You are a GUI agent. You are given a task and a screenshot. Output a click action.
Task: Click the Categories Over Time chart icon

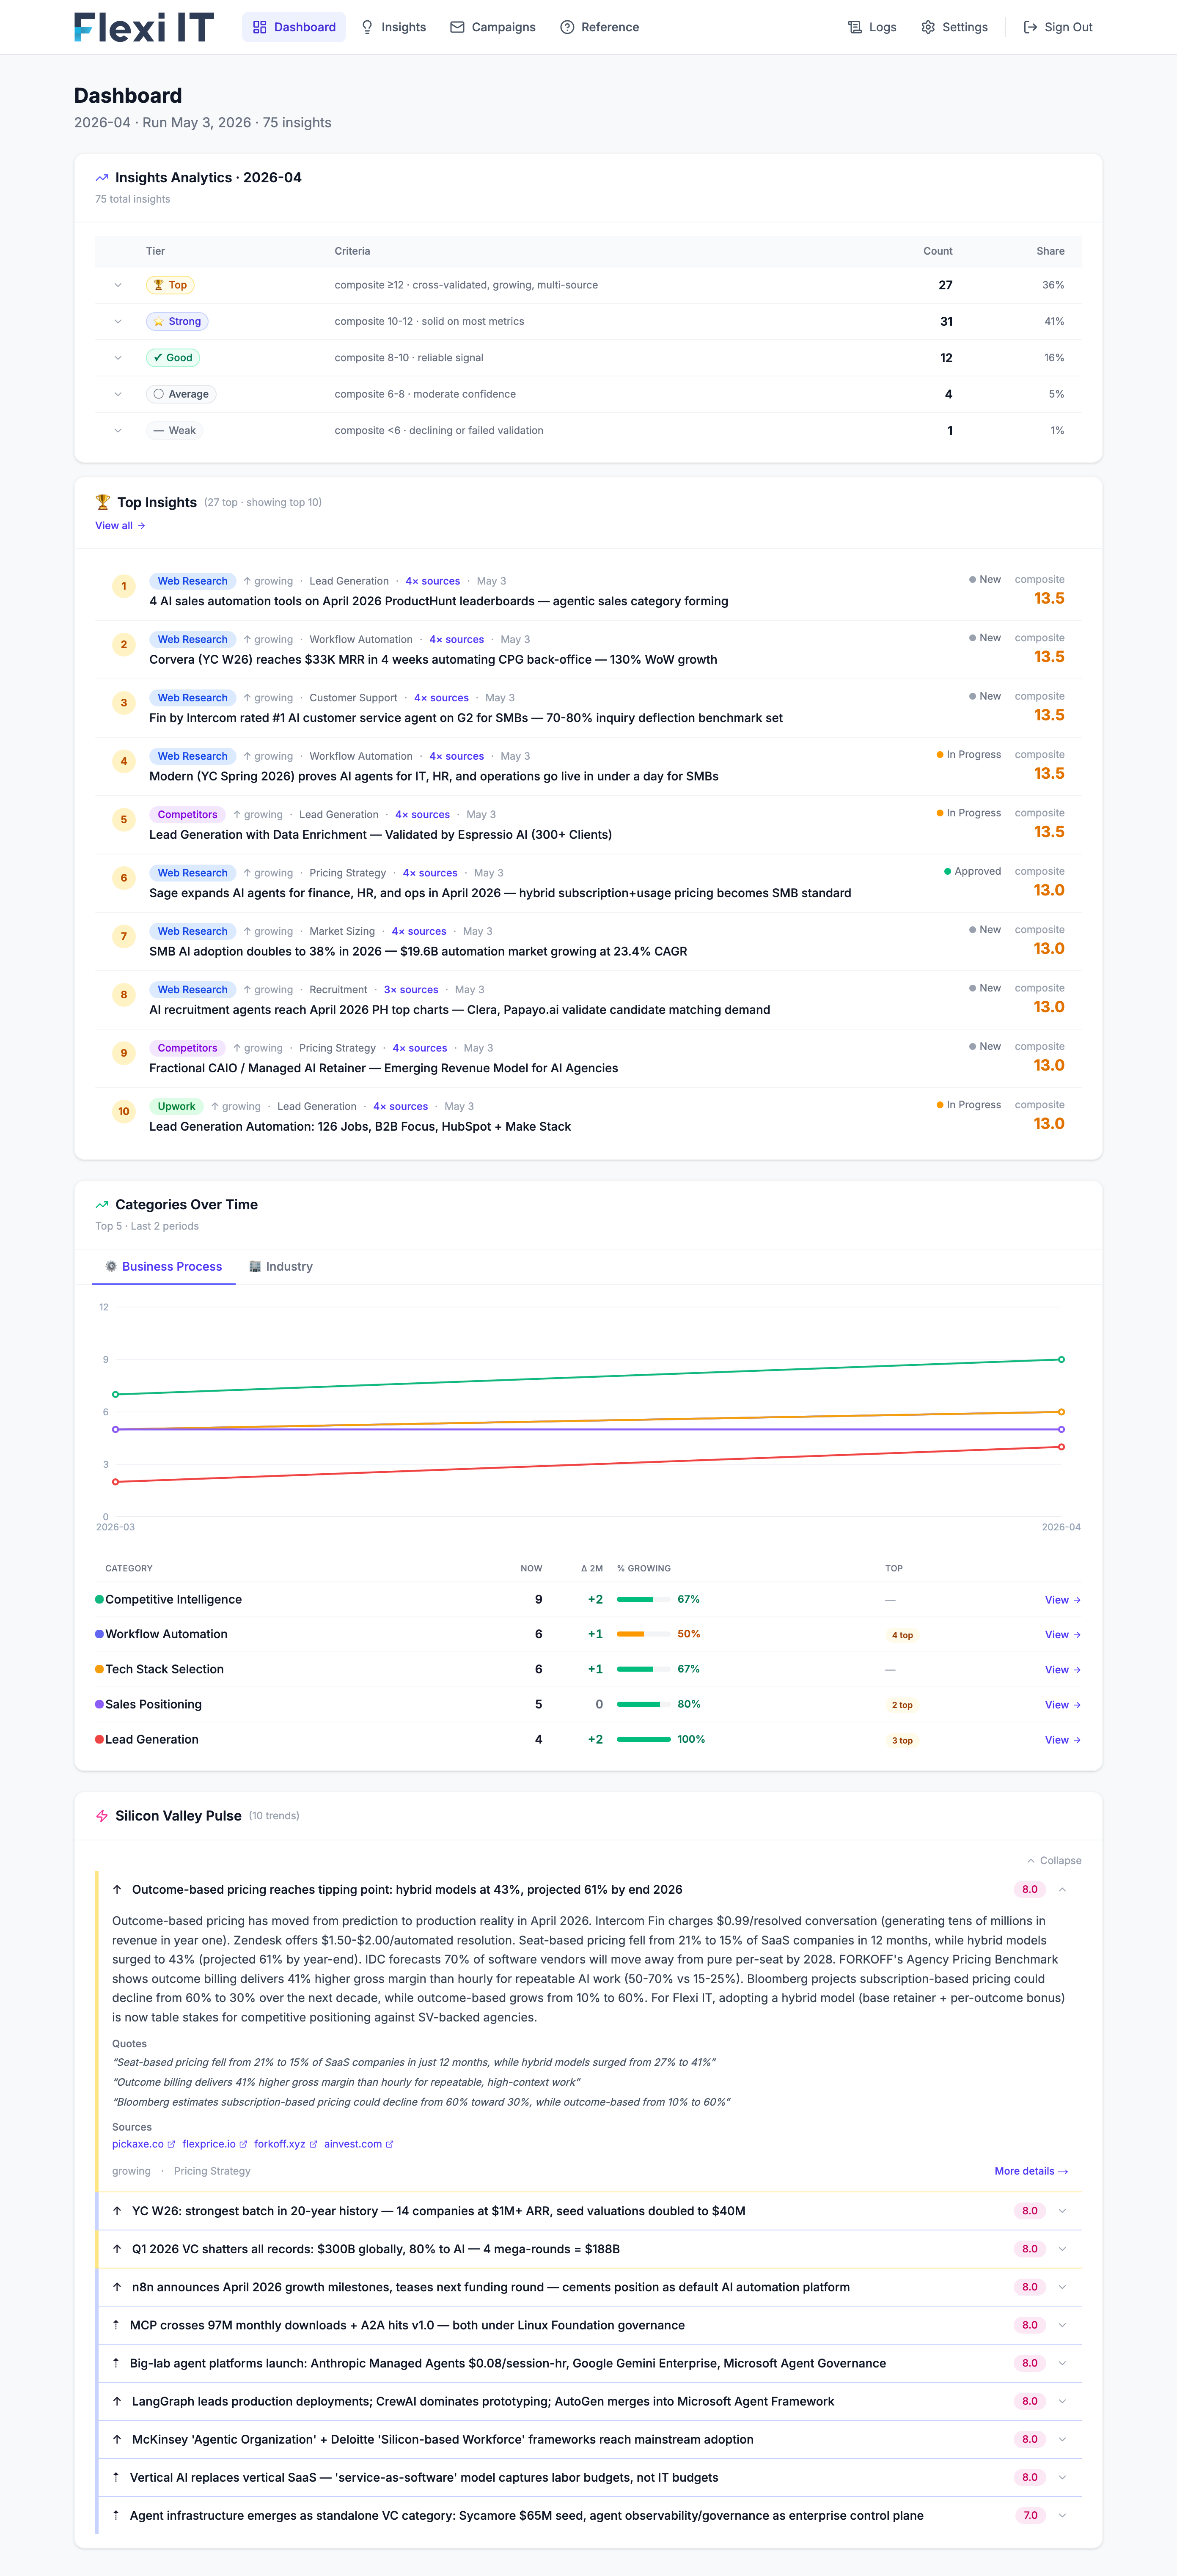(x=102, y=1205)
